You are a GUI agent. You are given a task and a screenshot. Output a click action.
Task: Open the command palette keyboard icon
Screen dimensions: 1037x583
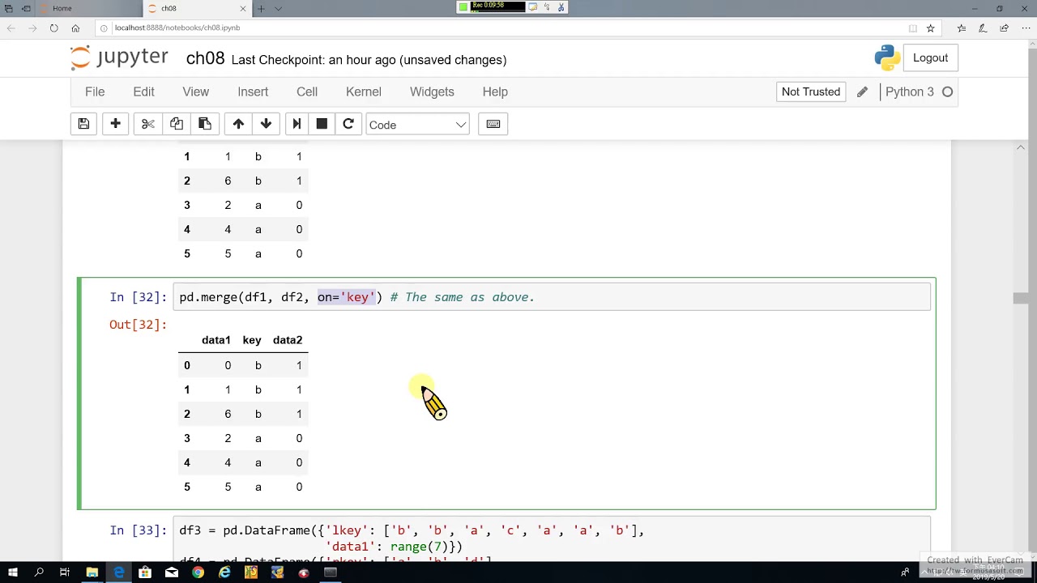click(493, 124)
